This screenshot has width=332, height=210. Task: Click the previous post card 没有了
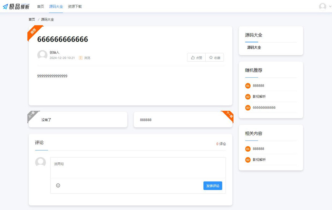pos(78,120)
